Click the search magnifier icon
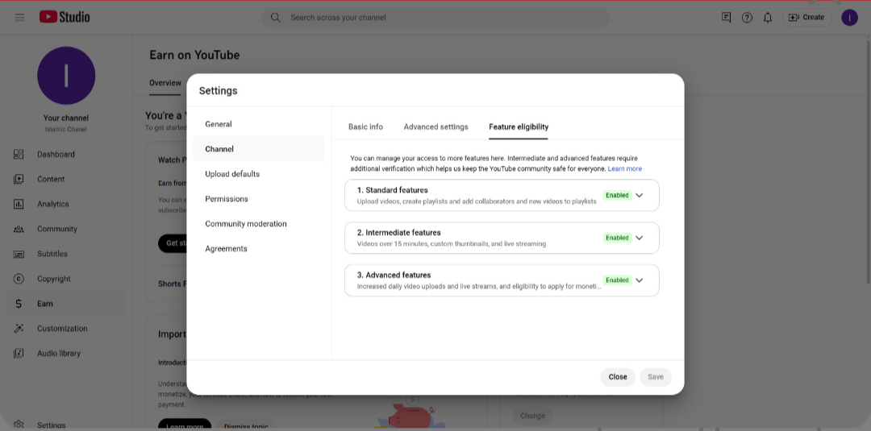The height and width of the screenshot is (431, 871). (276, 17)
